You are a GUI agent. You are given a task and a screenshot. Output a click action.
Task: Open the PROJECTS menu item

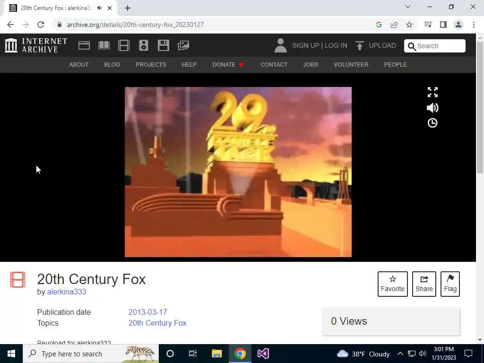click(x=151, y=64)
